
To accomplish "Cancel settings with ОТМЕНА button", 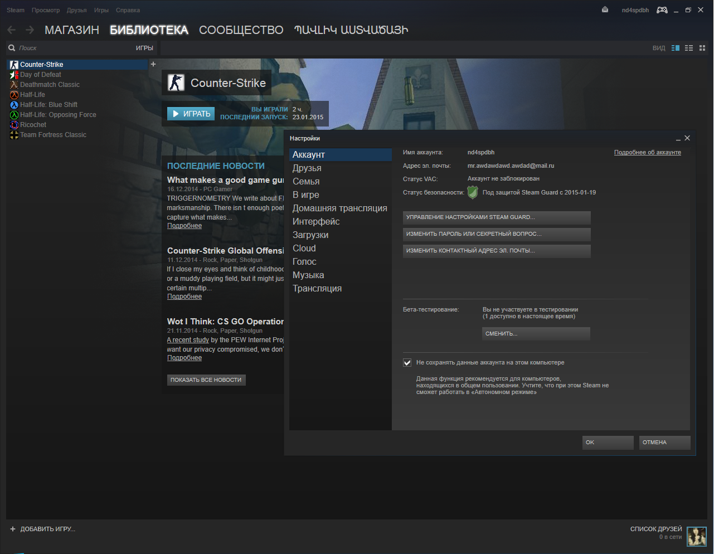I will click(x=665, y=443).
